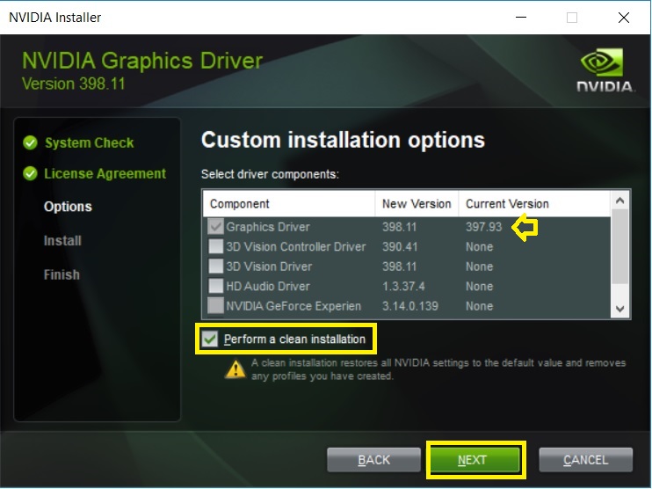This screenshot has height=489, width=652.
Task: Enable the HD Audio Driver checkbox
Action: 215,286
